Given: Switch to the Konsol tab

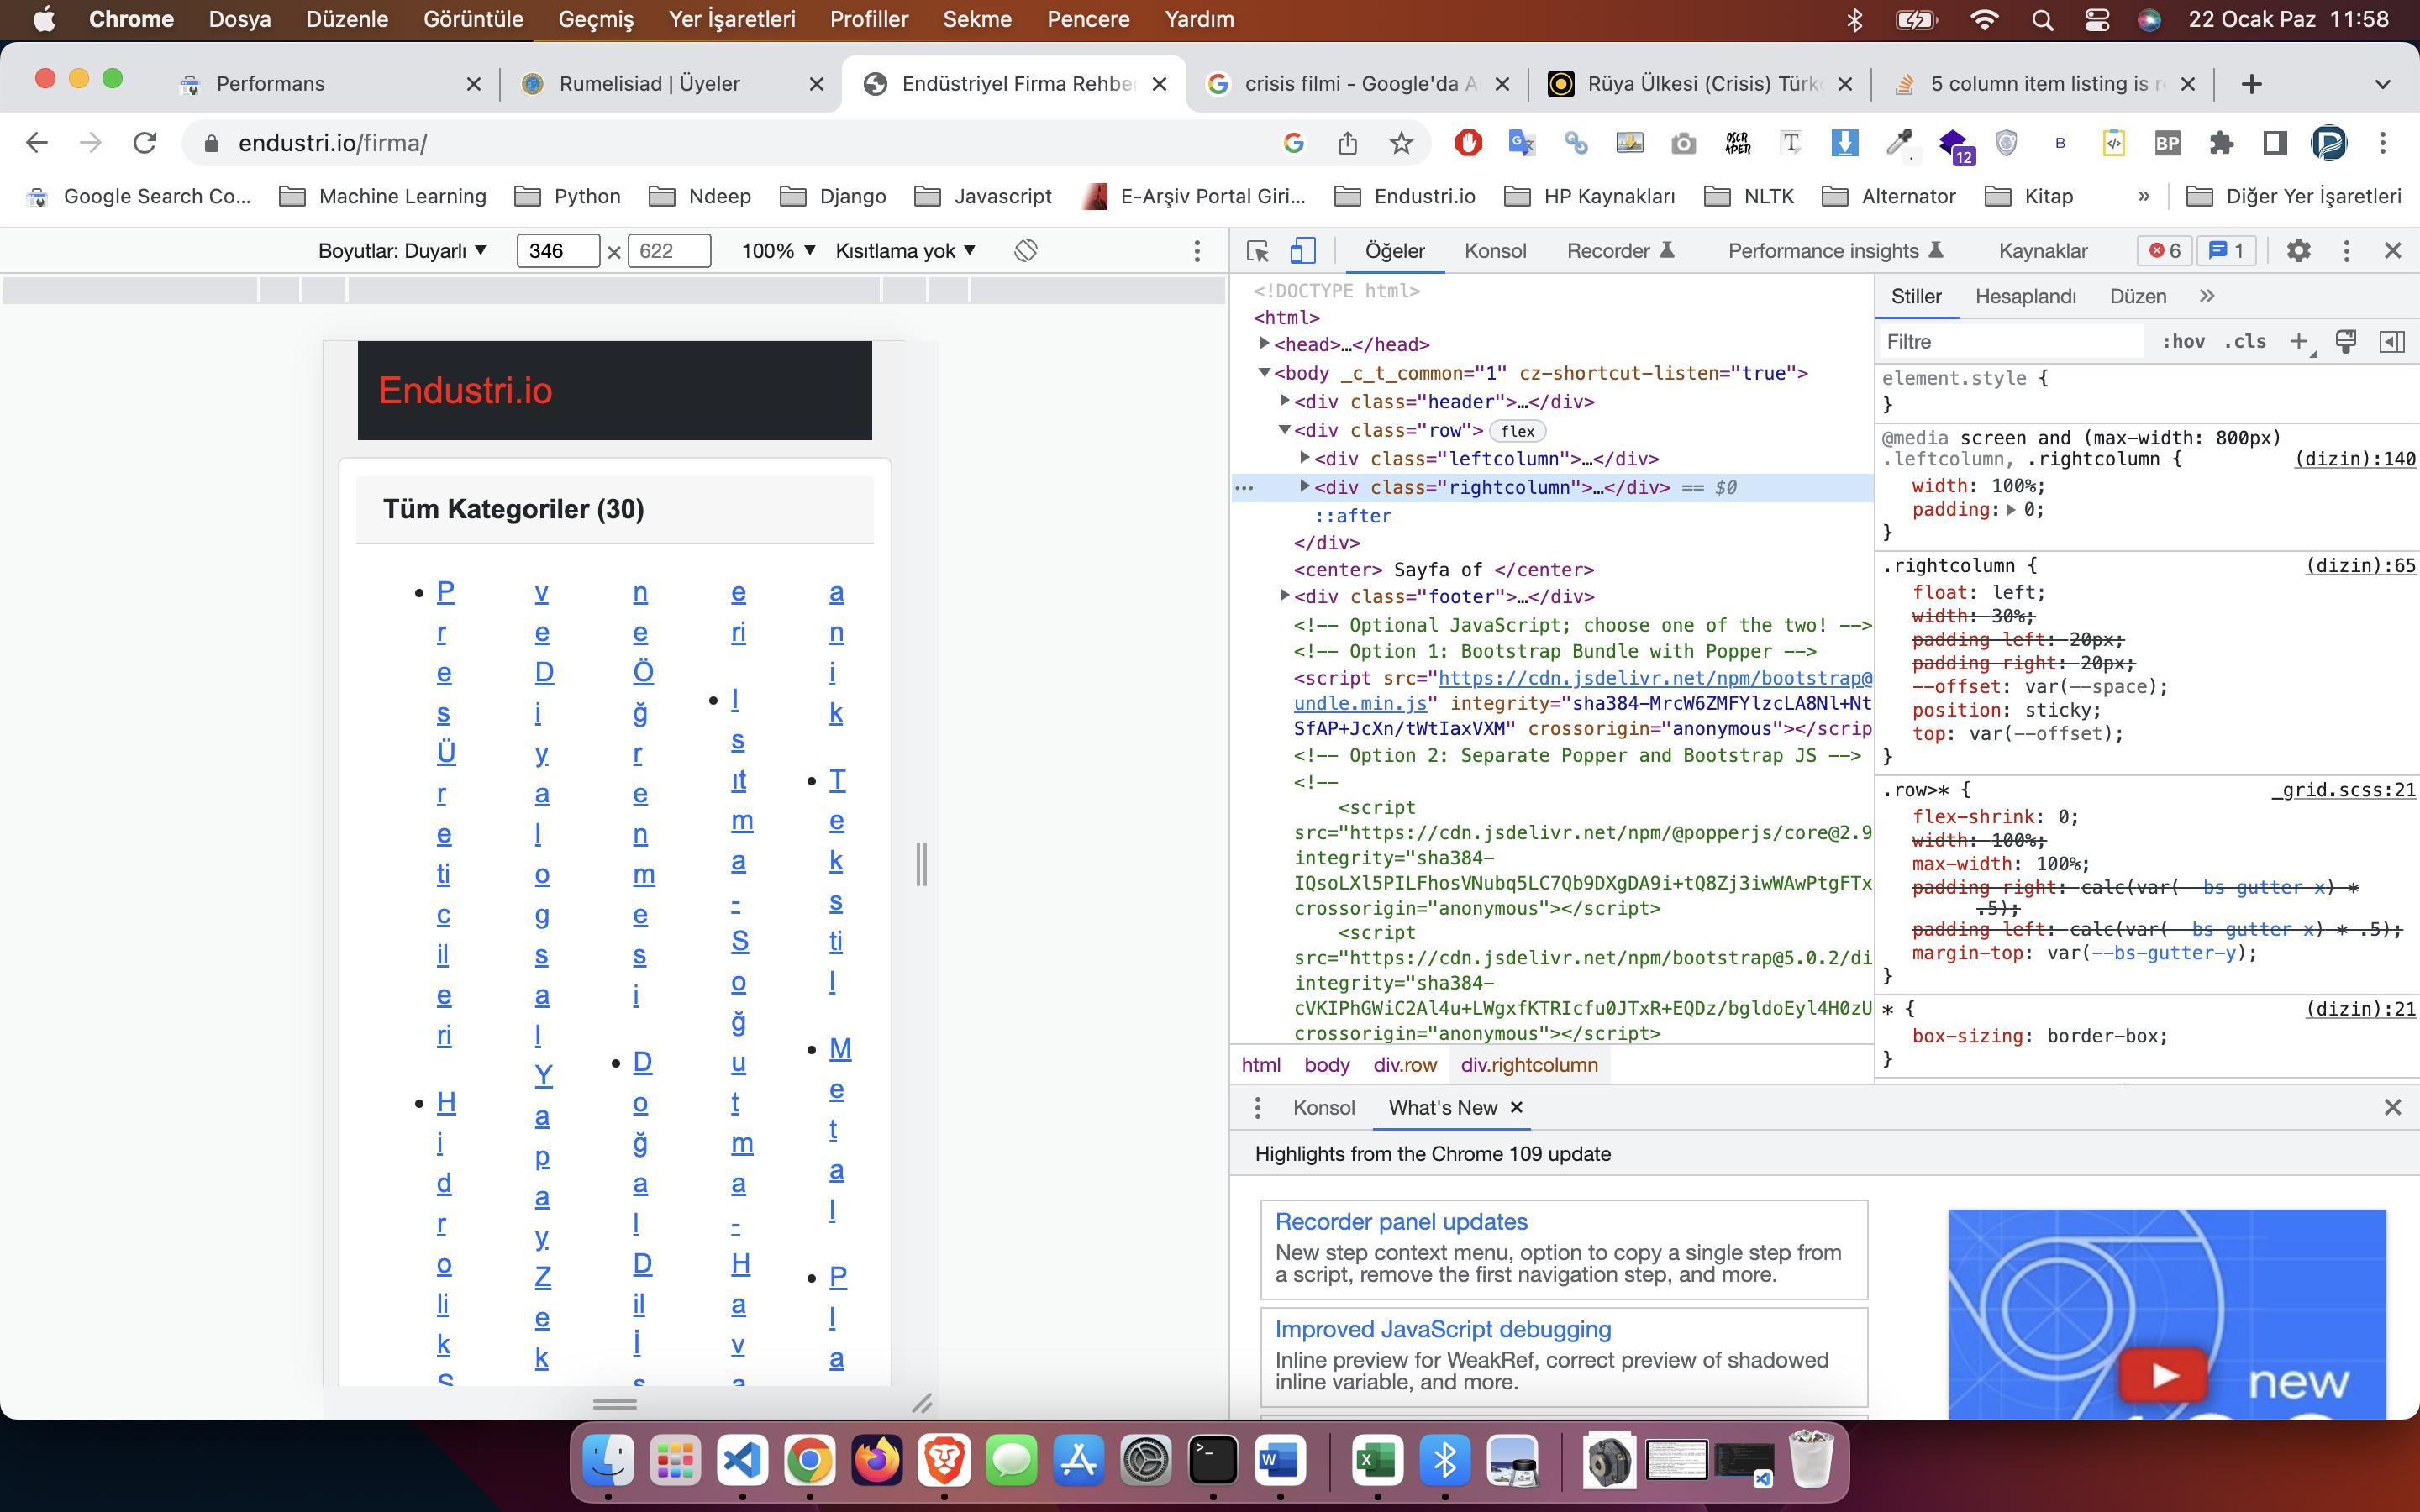Looking at the screenshot, I should (1495, 251).
